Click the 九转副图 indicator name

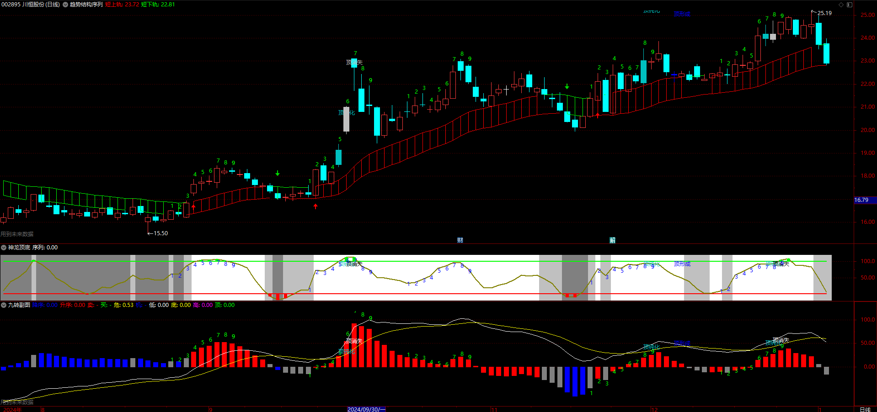(19, 305)
